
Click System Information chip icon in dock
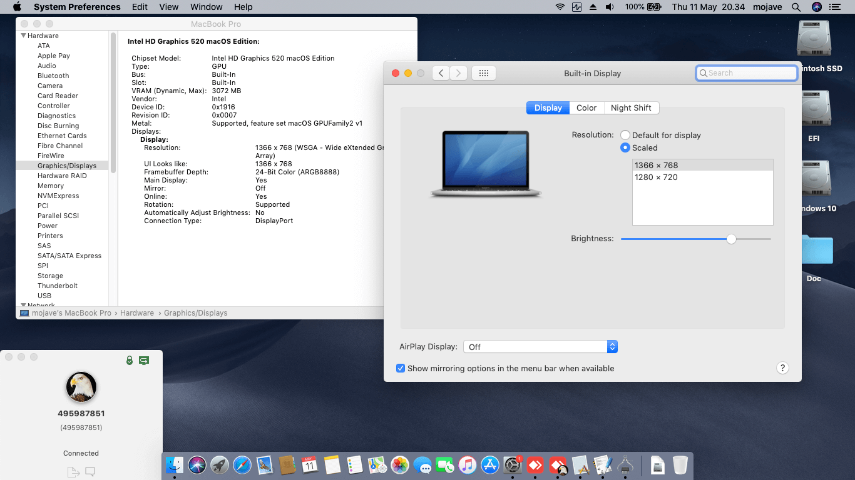click(x=625, y=465)
